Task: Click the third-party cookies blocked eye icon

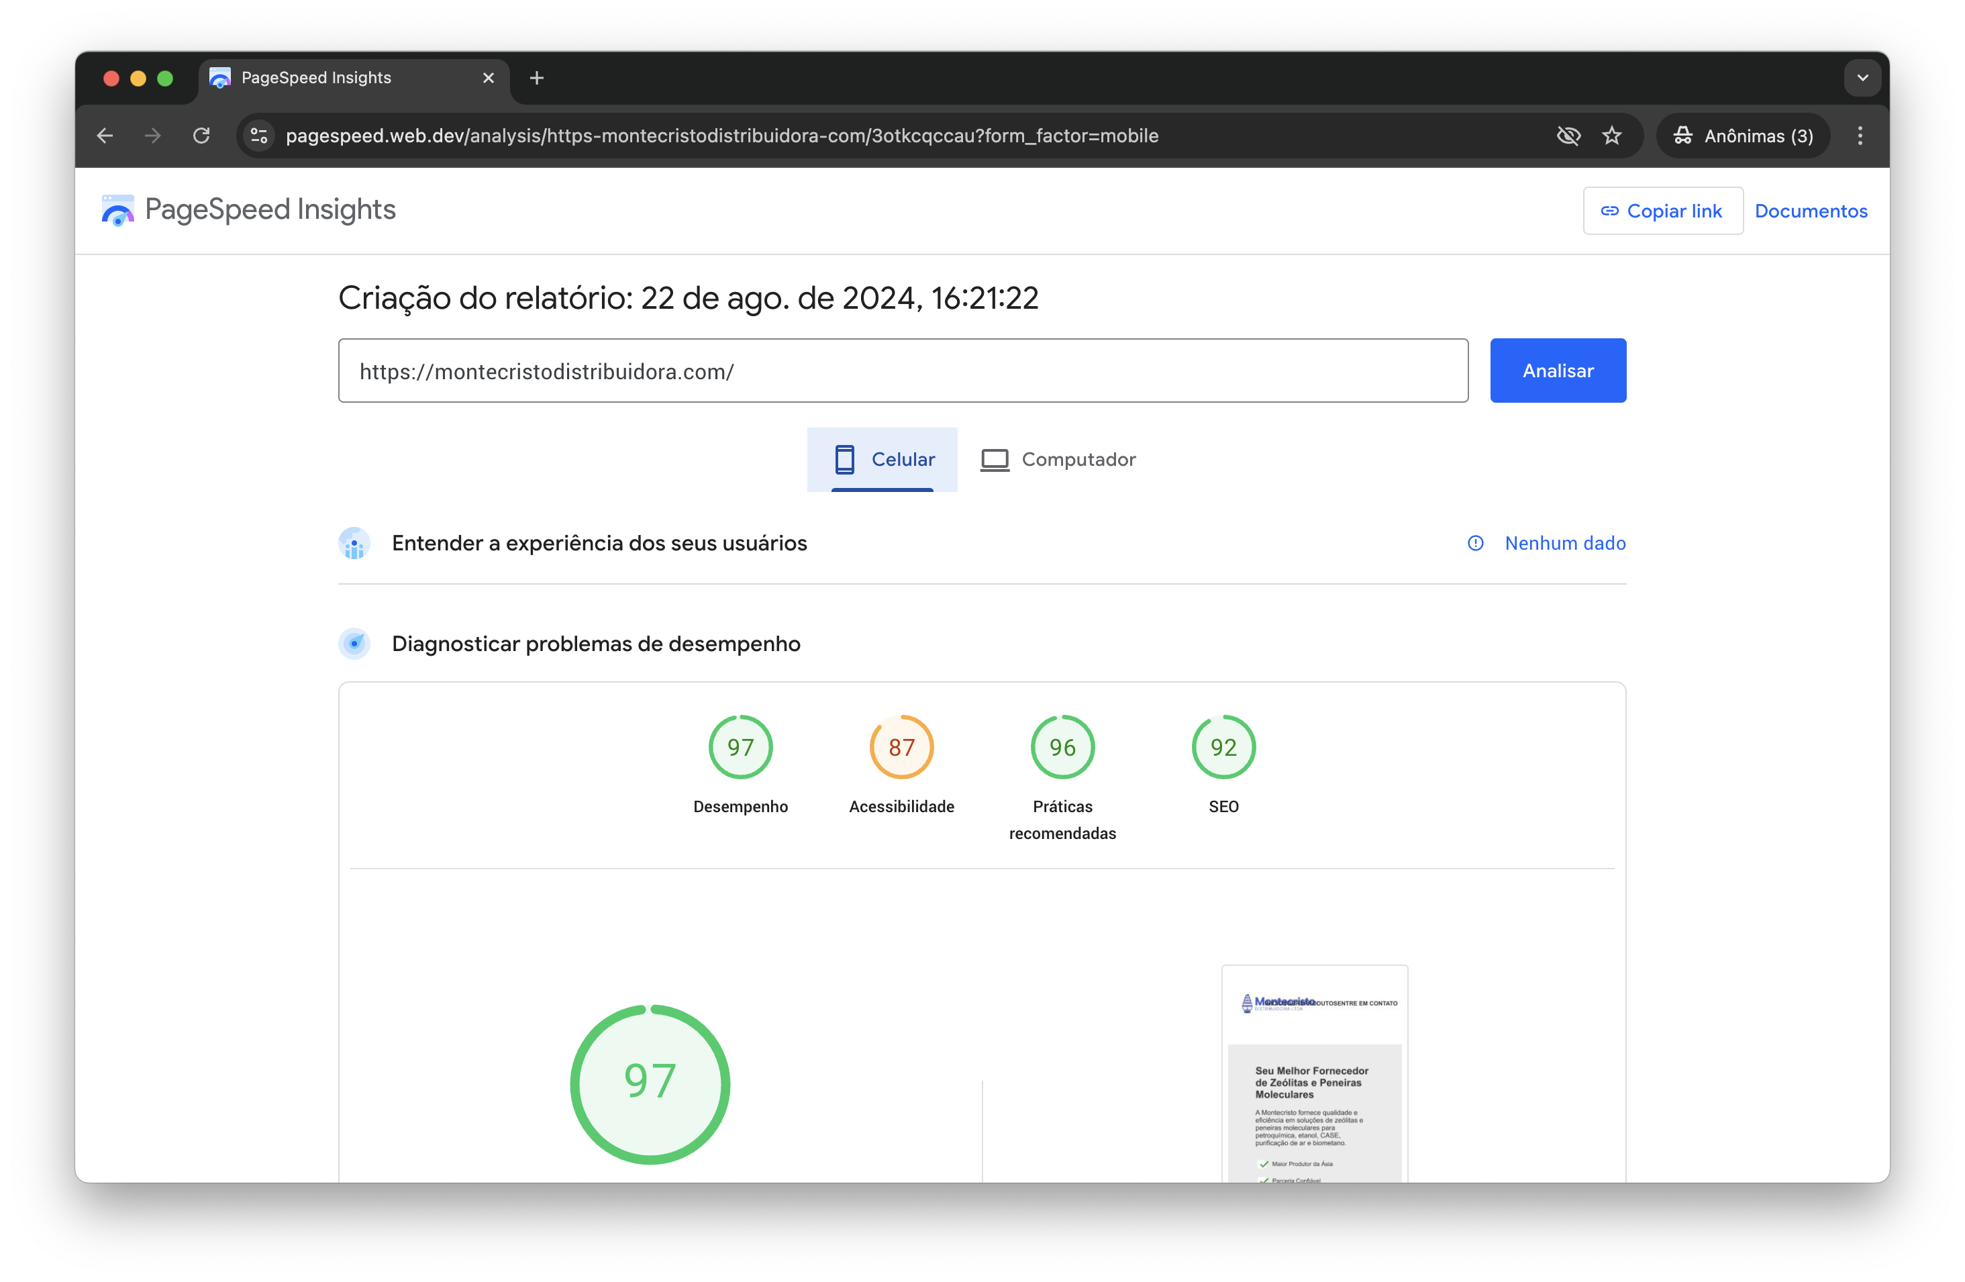Action: [x=1568, y=136]
